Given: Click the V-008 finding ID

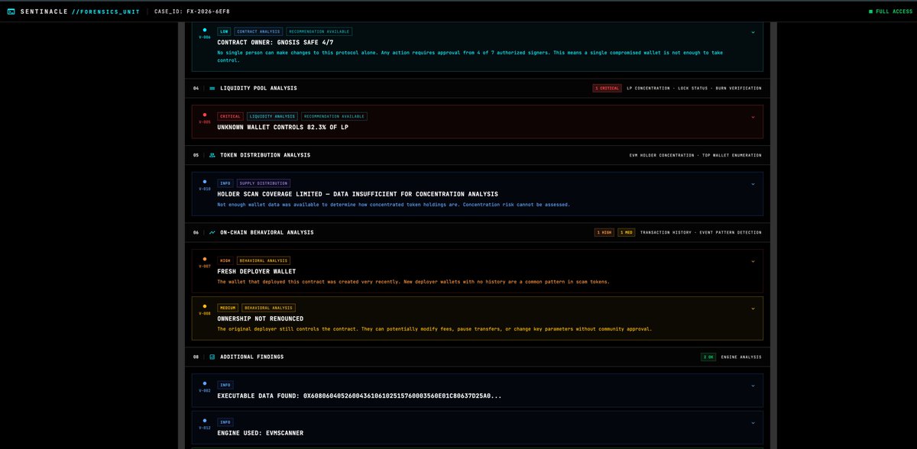Looking at the screenshot, I should (x=205, y=313).
